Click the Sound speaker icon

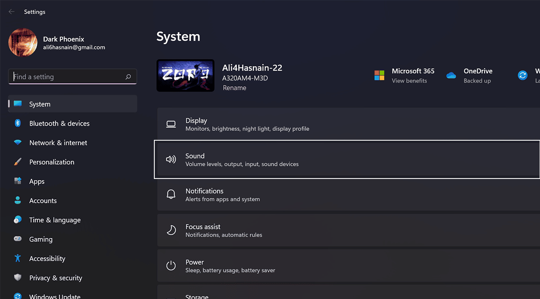click(171, 160)
